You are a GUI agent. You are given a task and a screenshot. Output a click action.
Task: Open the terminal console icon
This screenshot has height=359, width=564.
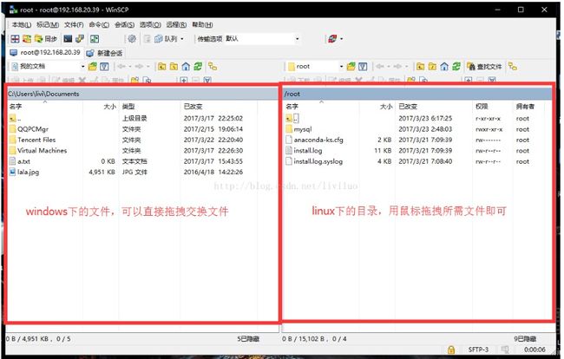68,39
